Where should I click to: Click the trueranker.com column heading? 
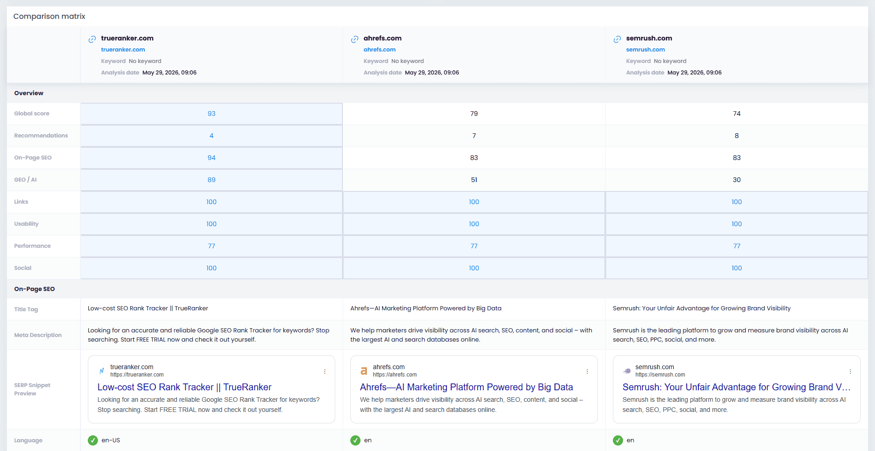click(127, 38)
